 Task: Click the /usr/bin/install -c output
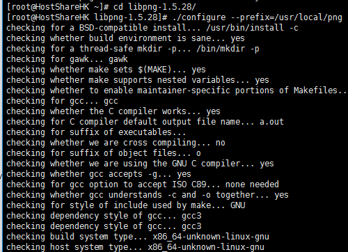pos(252,28)
